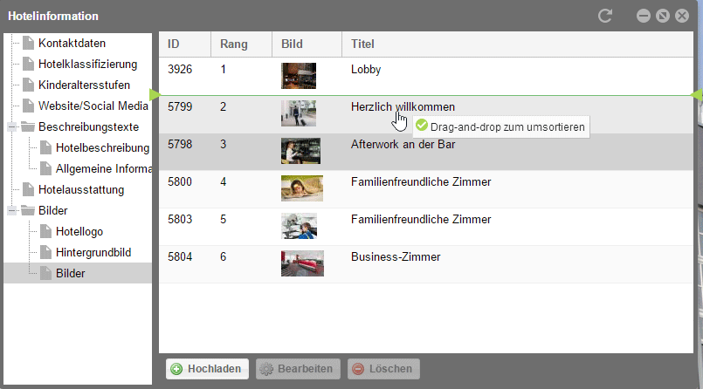Sort by the Titel column header
This screenshot has height=389, width=703.
pyautogui.click(x=517, y=44)
